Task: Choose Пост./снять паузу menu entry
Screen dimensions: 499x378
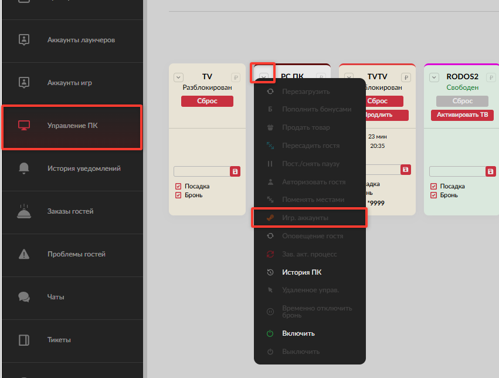Action: (x=310, y=164)
